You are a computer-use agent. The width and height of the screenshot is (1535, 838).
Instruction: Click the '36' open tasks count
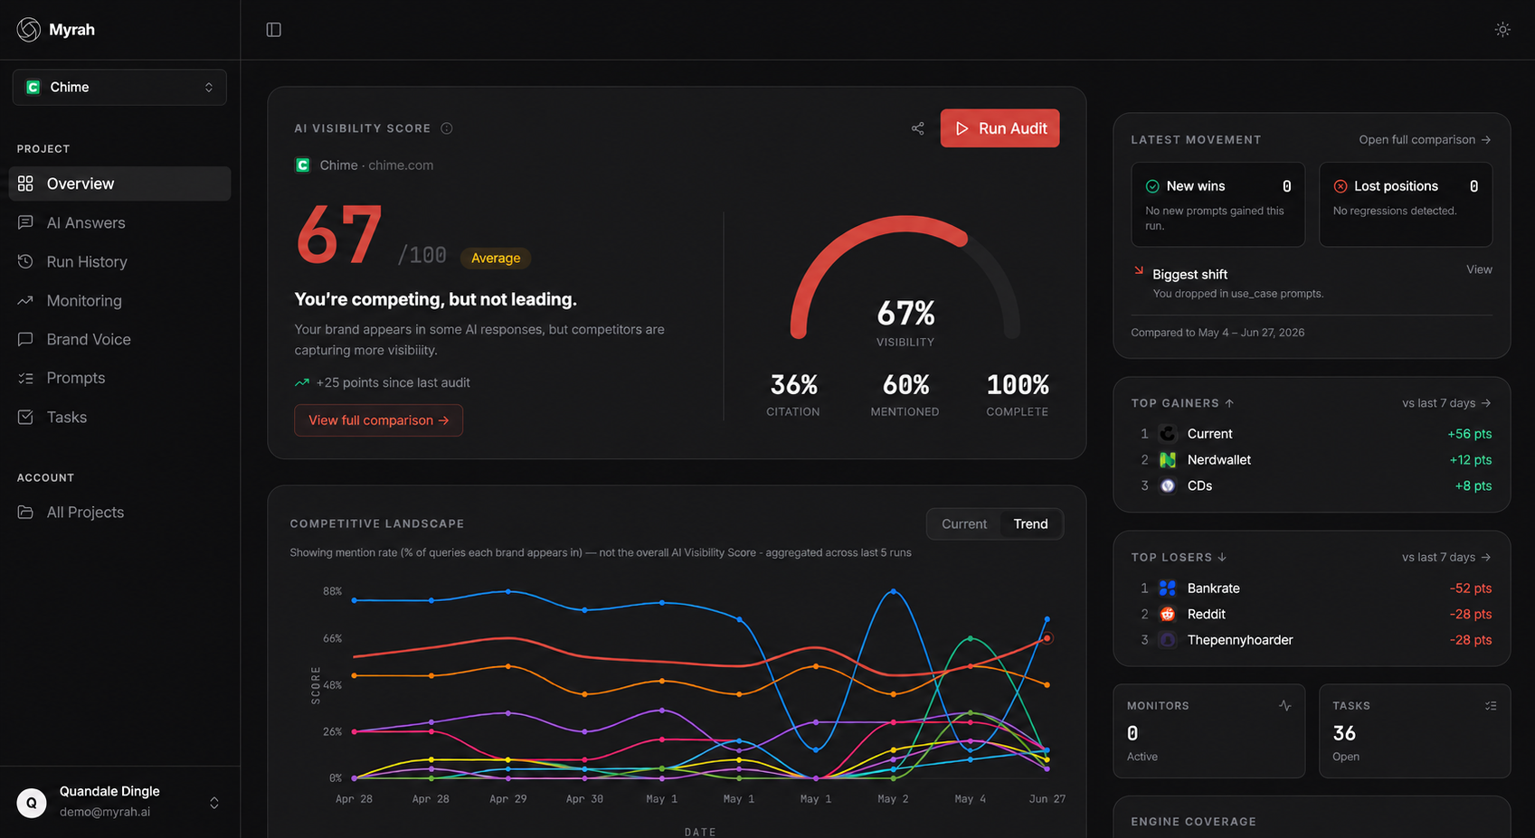1344,733
